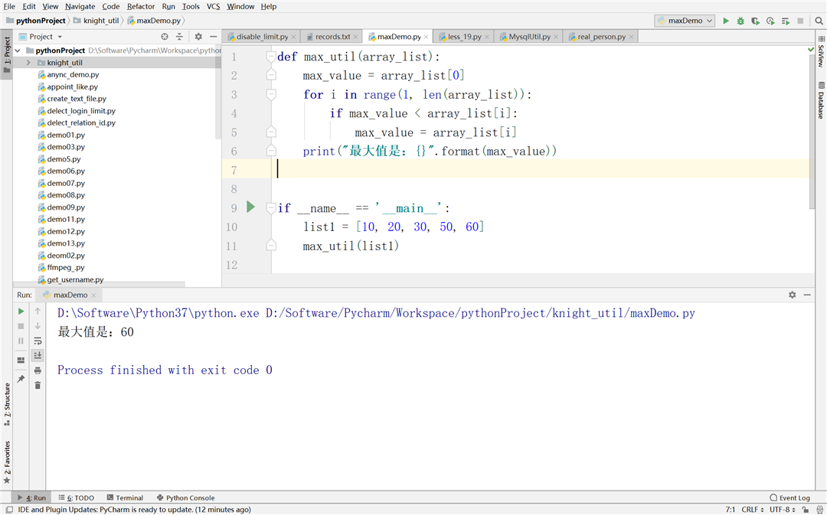Run maxDemo with the toolbar green play icon
This screenshot has width=827, height=515.
point(726,21)
